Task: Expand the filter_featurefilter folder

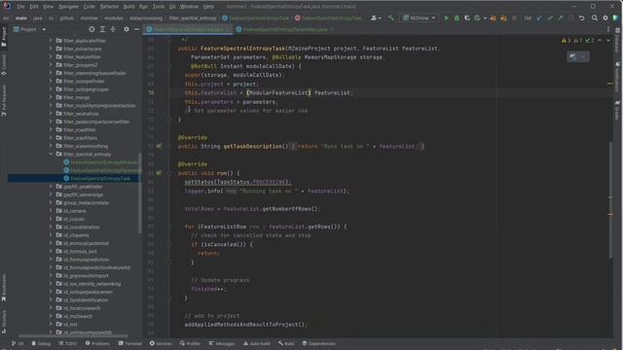Action: (x=51, y=56)
